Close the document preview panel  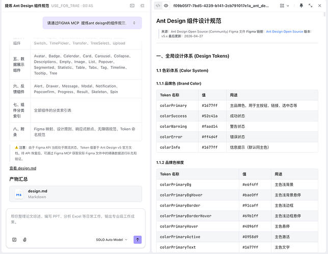click(320, 6)
